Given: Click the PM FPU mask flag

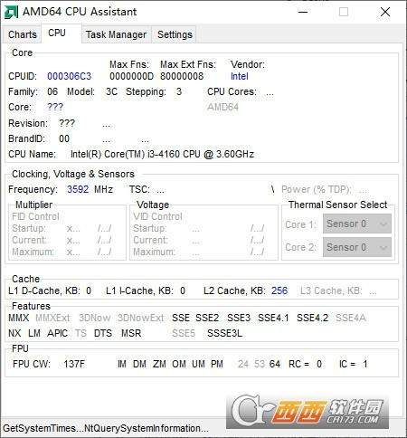Looking at the screenshot, I should (x=217, y=364).
